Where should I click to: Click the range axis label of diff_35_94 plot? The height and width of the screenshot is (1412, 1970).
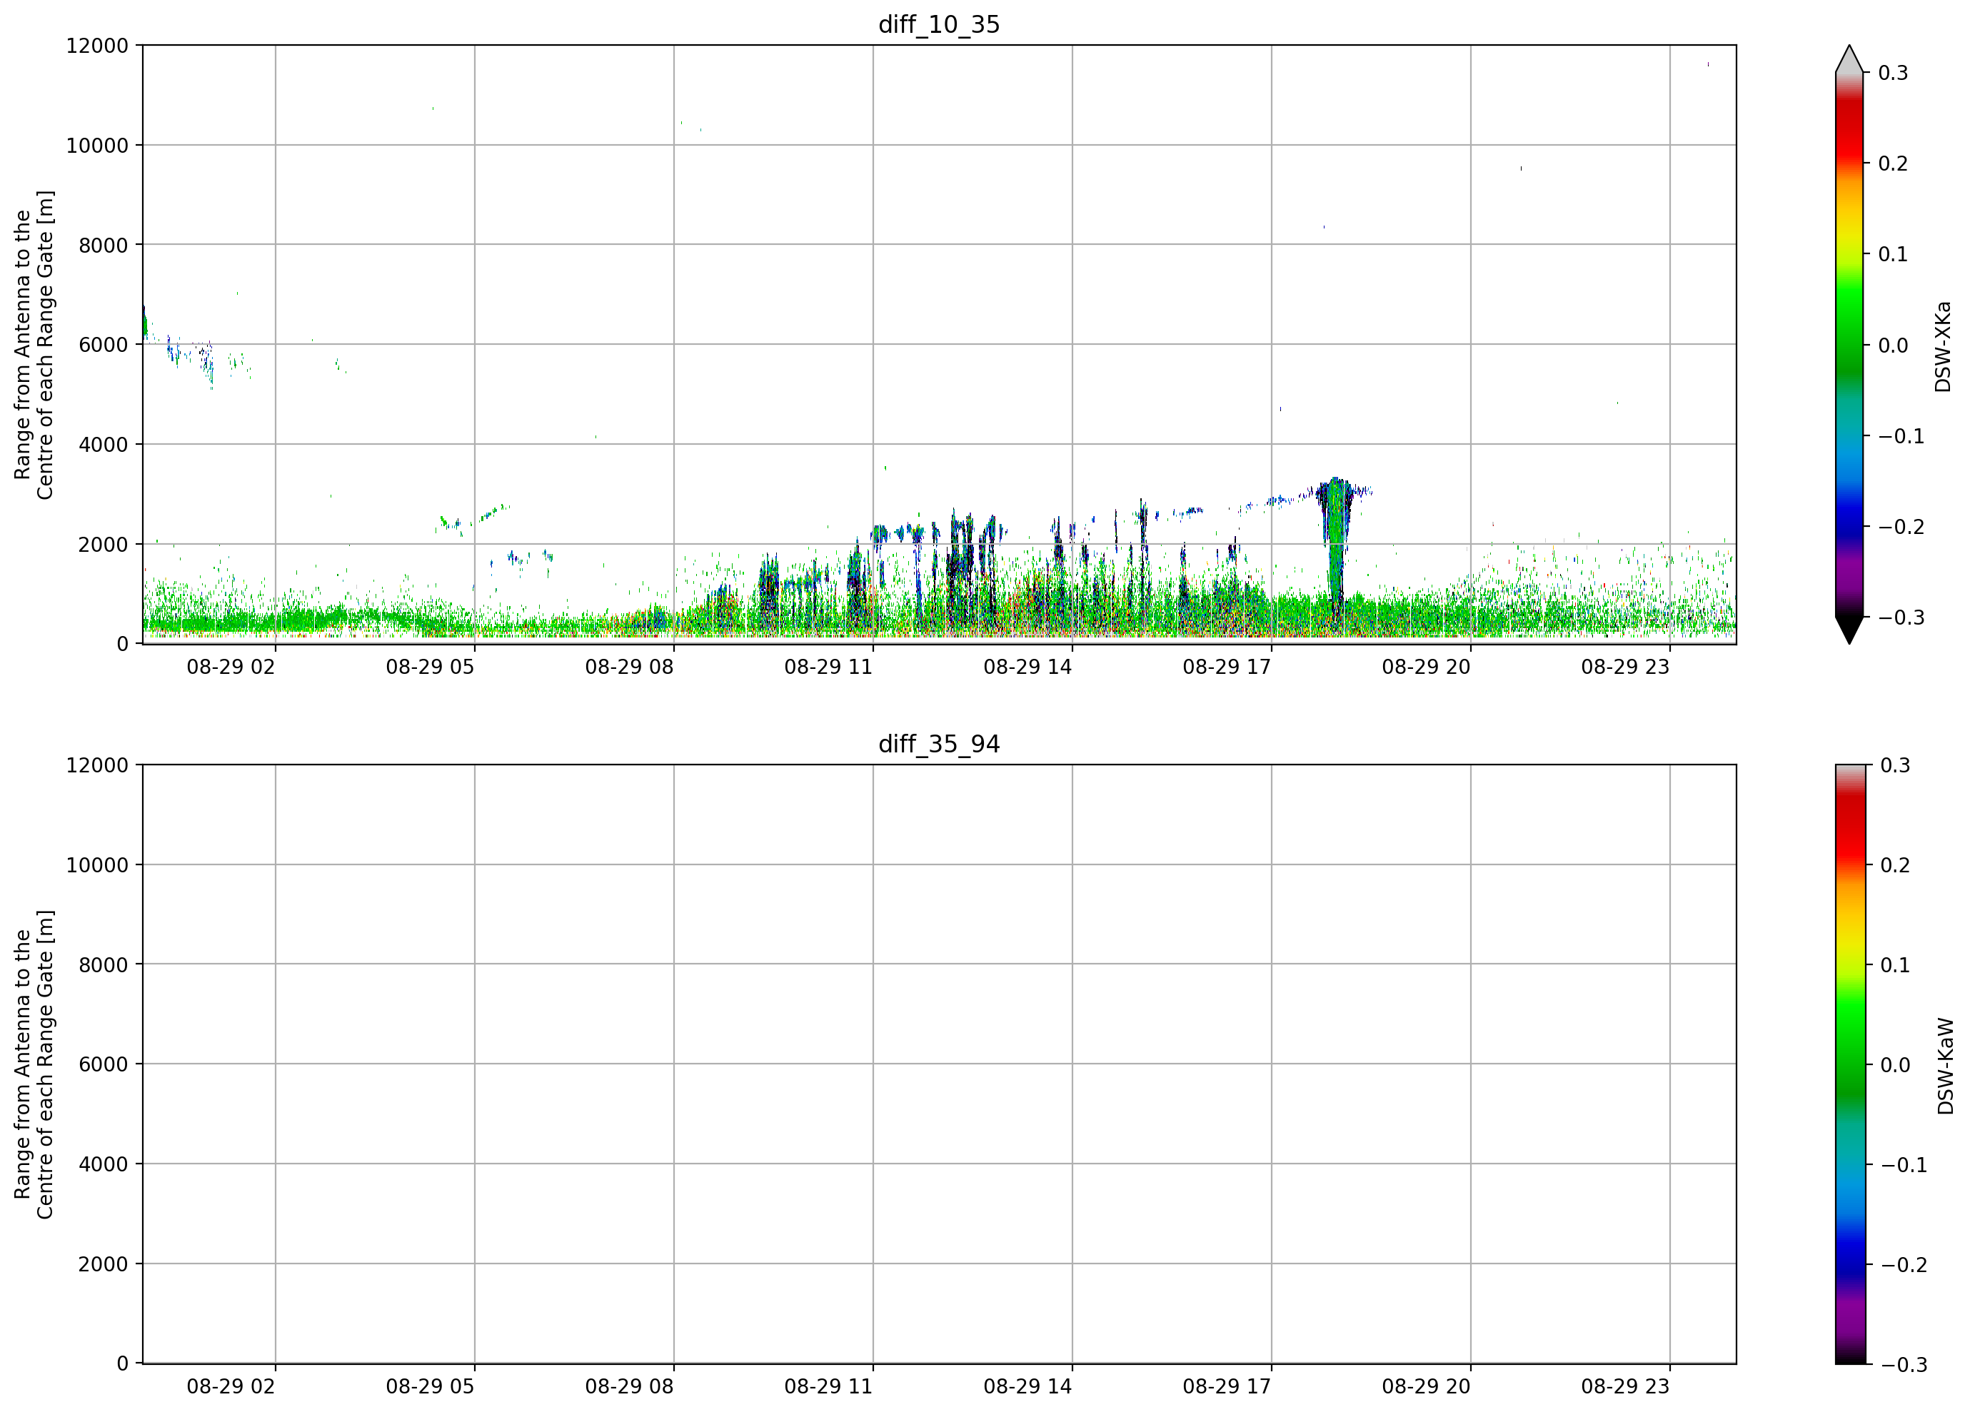(x=34, y=1064)
